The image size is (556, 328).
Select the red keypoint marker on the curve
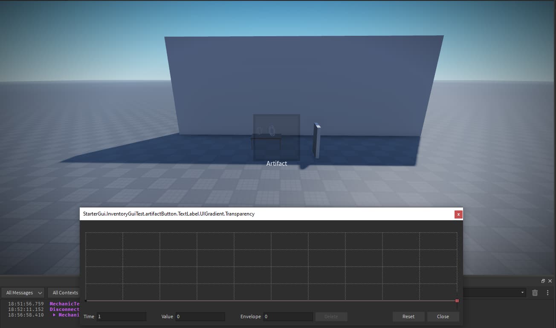(x=457, y=301)
